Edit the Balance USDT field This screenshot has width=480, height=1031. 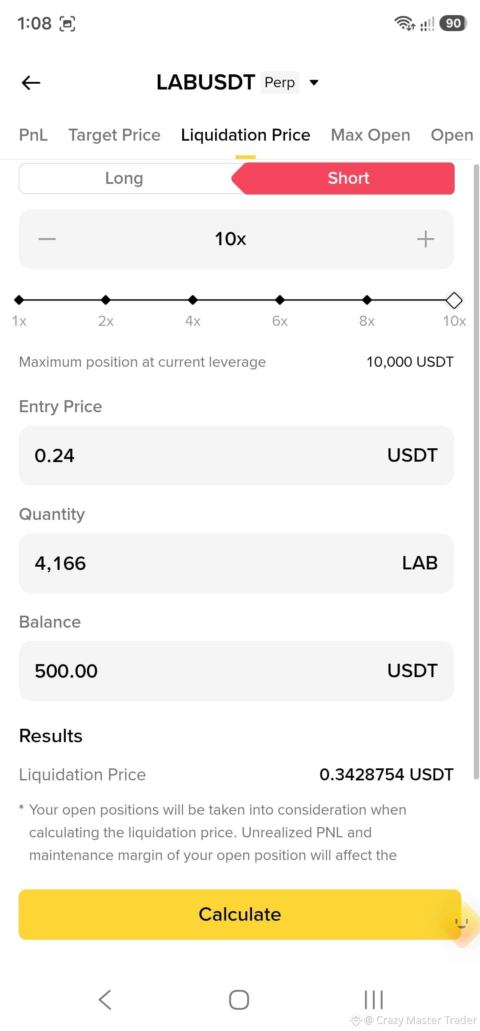click(236, 671)
